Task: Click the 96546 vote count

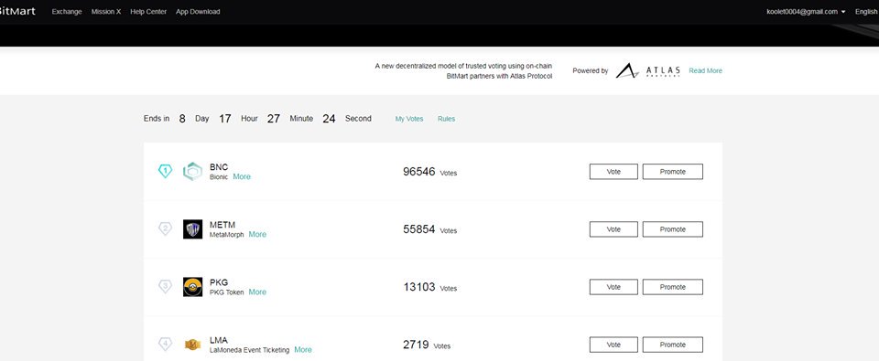Action: [x=418, y=171]
